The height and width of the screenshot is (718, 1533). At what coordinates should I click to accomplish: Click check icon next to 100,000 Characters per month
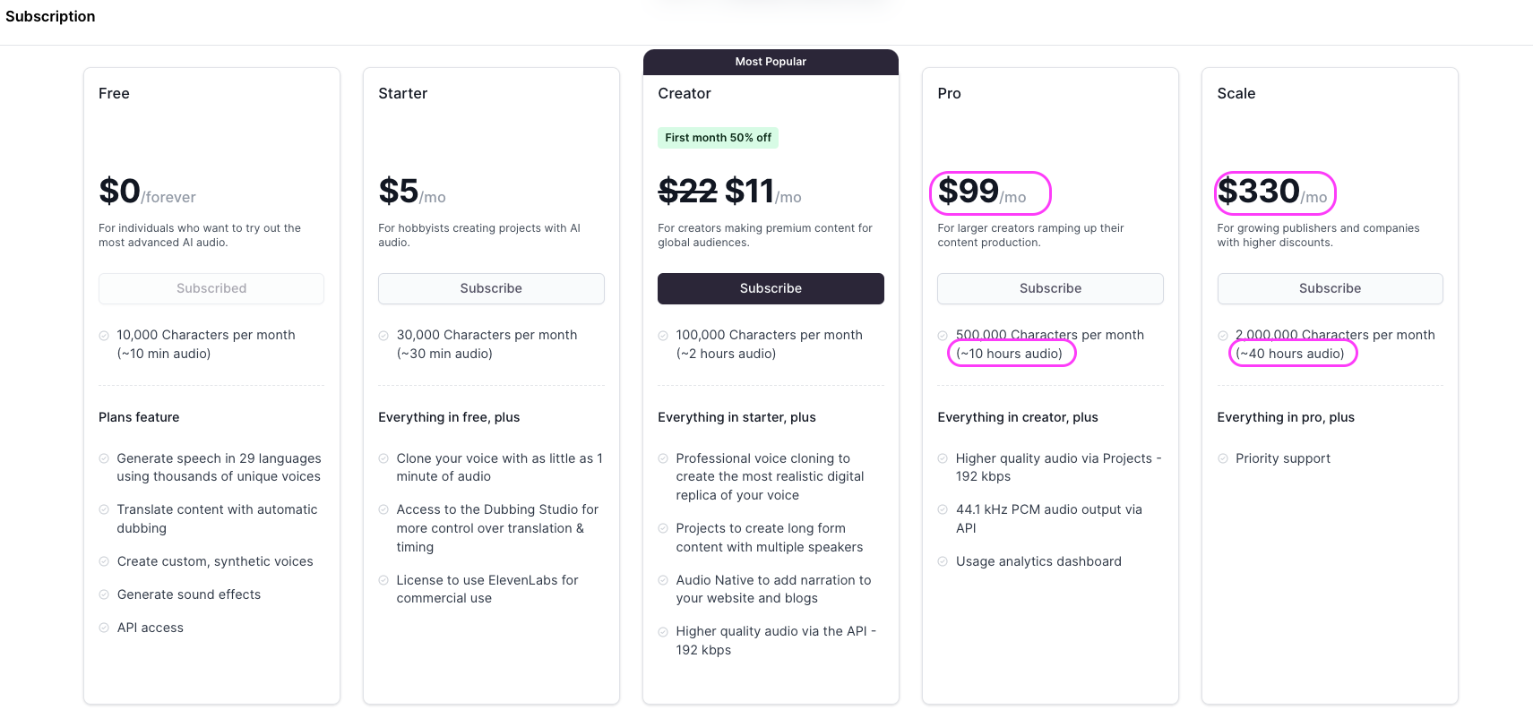(x=663, y=336)
